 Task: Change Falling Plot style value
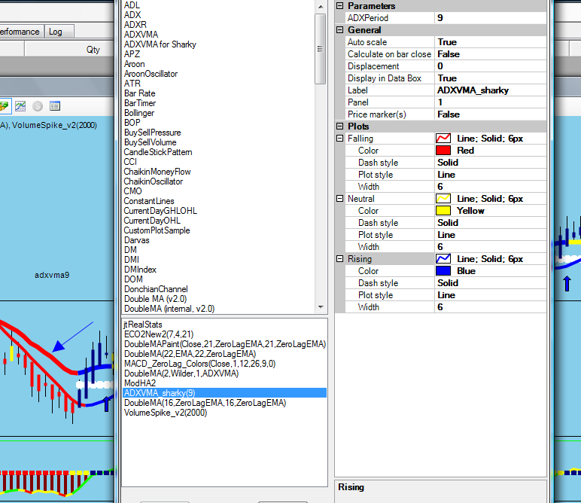(490, 175)
